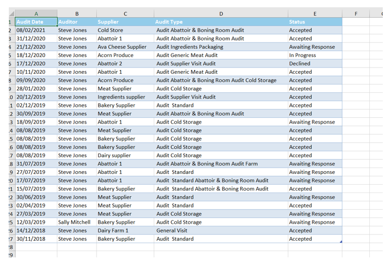Image resolution: width=389 pixels, height=275 pixels.
Task: Select the date cell 02/12/2019
Action: coord(36,105)
